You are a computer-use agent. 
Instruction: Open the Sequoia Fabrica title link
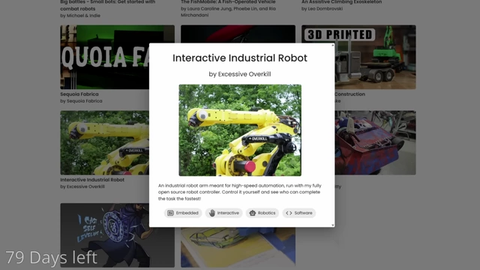tap(79, 94)
